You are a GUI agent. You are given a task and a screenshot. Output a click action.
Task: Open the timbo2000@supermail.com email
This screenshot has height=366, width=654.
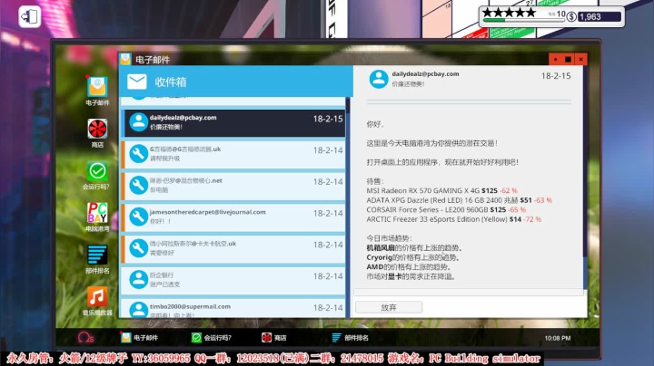coord(233,309)
